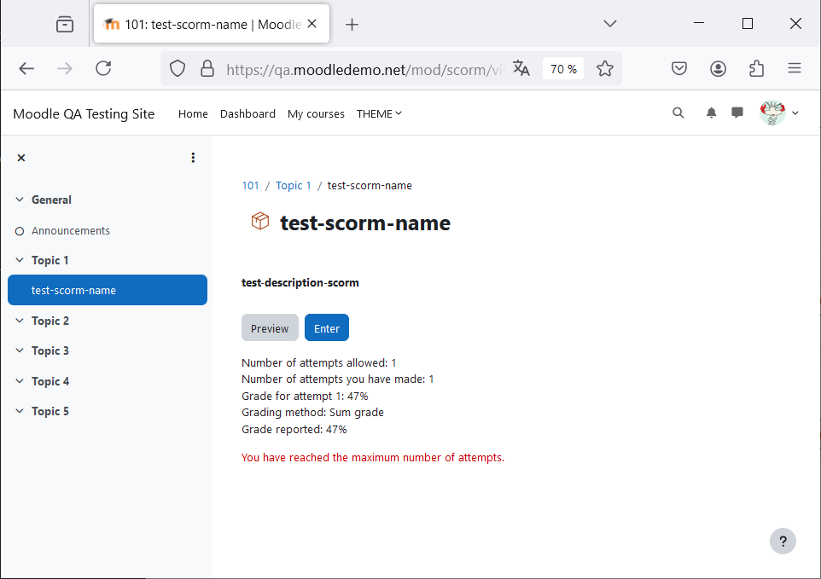Image resolution: width=821 pixels, height=579 pixels.
Task: Open Announcements in course index
Action: click(x=71, y=230)
